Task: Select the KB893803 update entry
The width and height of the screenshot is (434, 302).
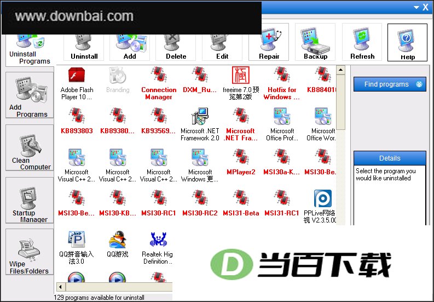Action: (x=77, y=121)
